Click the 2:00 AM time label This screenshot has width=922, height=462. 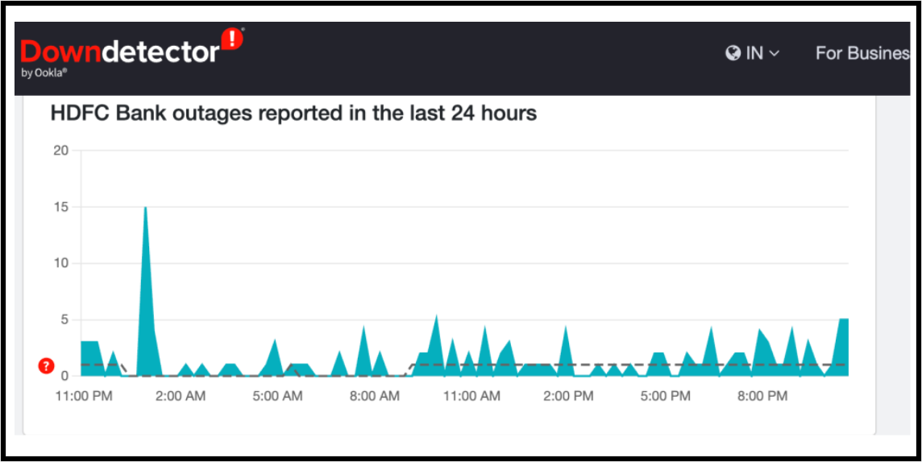(x=181, y=396)
